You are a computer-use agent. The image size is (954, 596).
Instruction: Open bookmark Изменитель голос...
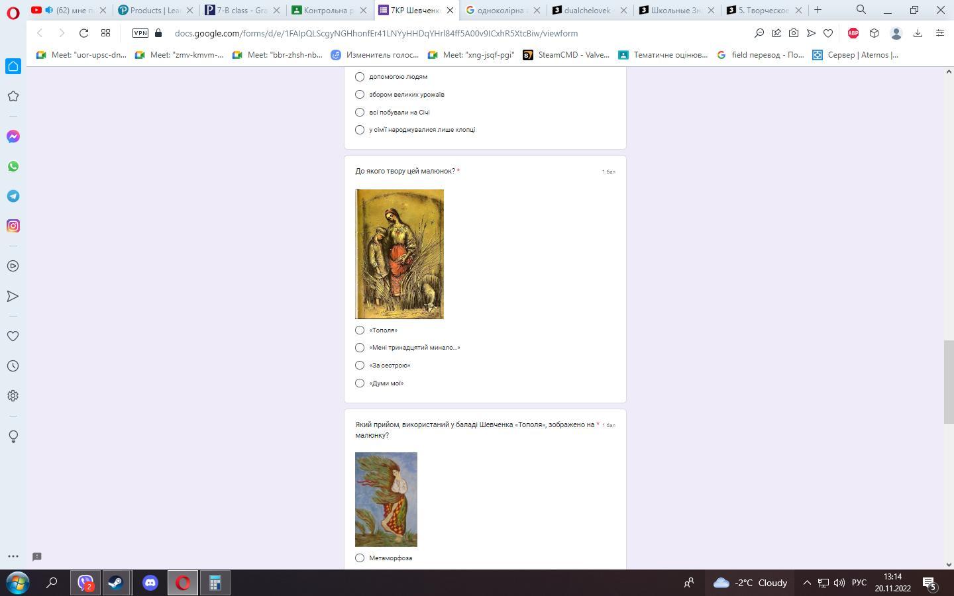[x=375, y=55]
